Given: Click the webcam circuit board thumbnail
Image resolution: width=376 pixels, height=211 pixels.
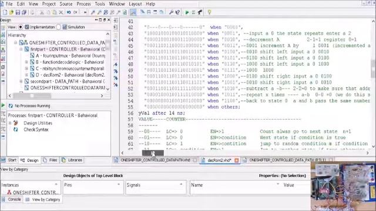Looking at the screenshot, I should coord(343,186).
